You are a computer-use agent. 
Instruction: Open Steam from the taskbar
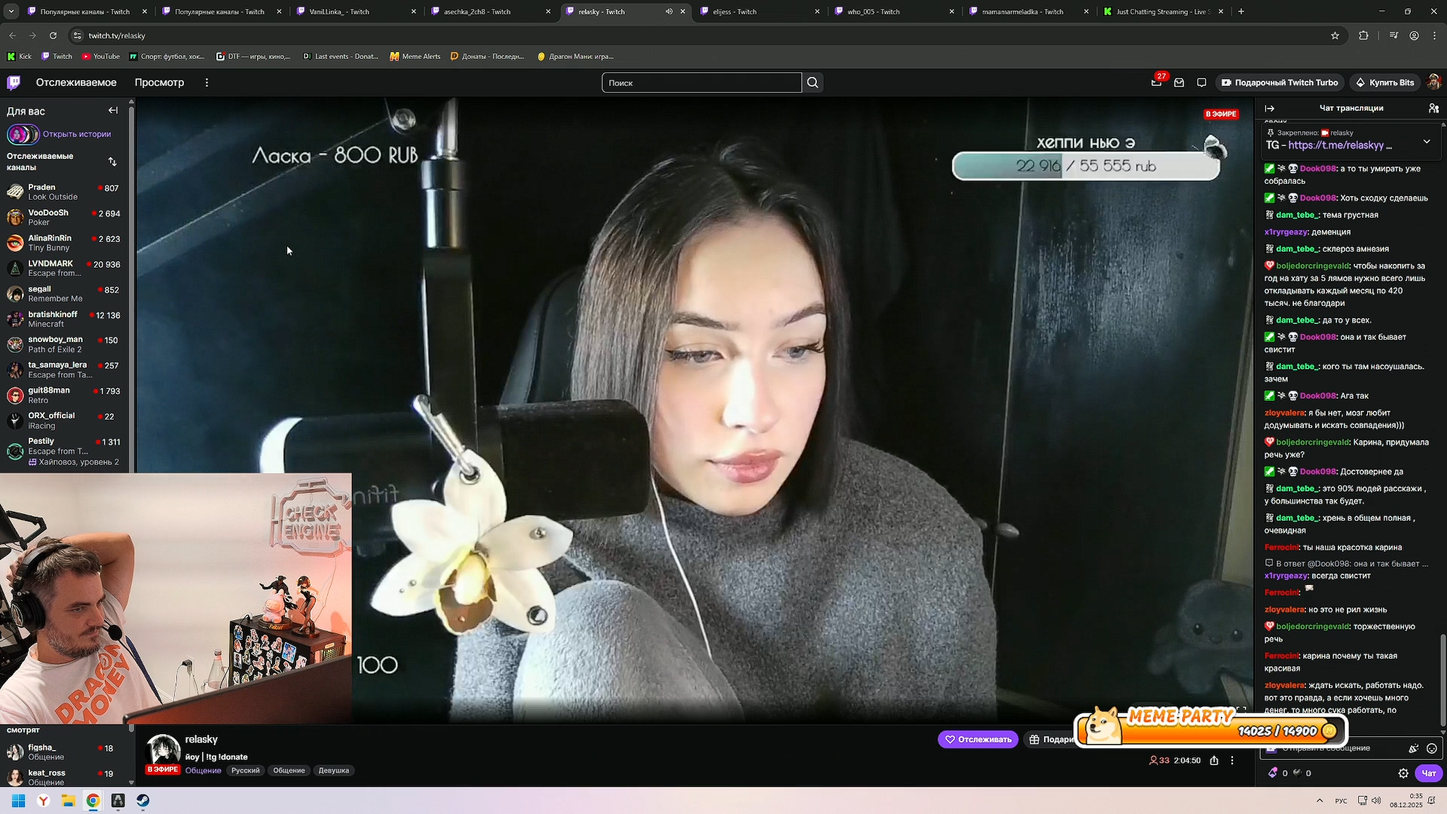coord(142,800)
